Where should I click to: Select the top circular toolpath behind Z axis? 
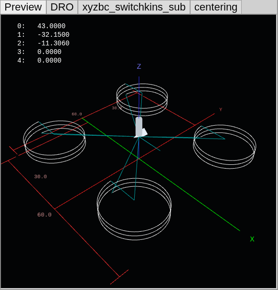(142, 100)
